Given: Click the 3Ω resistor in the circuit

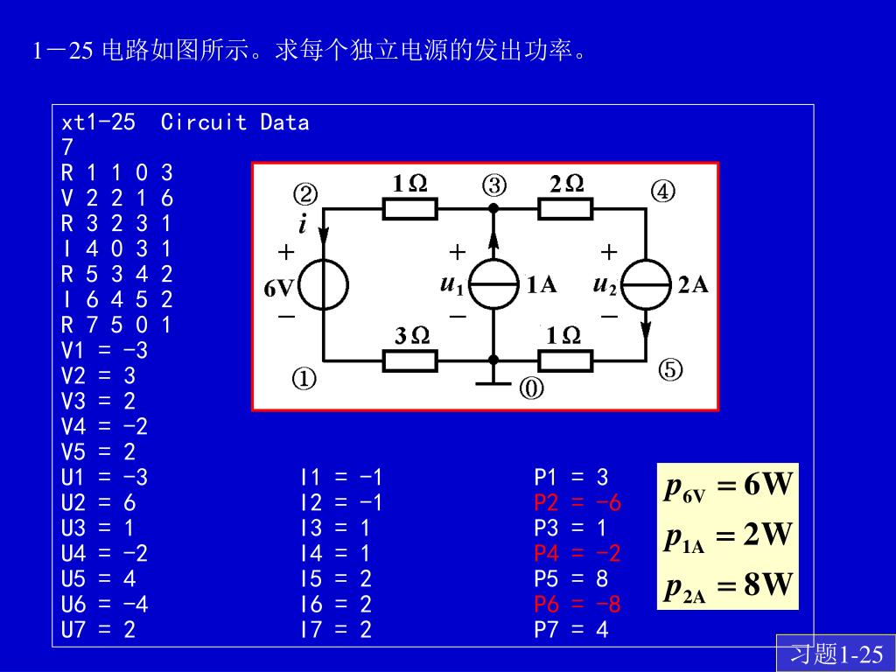Looking at the screenshot, I should [x=409, y=361].
